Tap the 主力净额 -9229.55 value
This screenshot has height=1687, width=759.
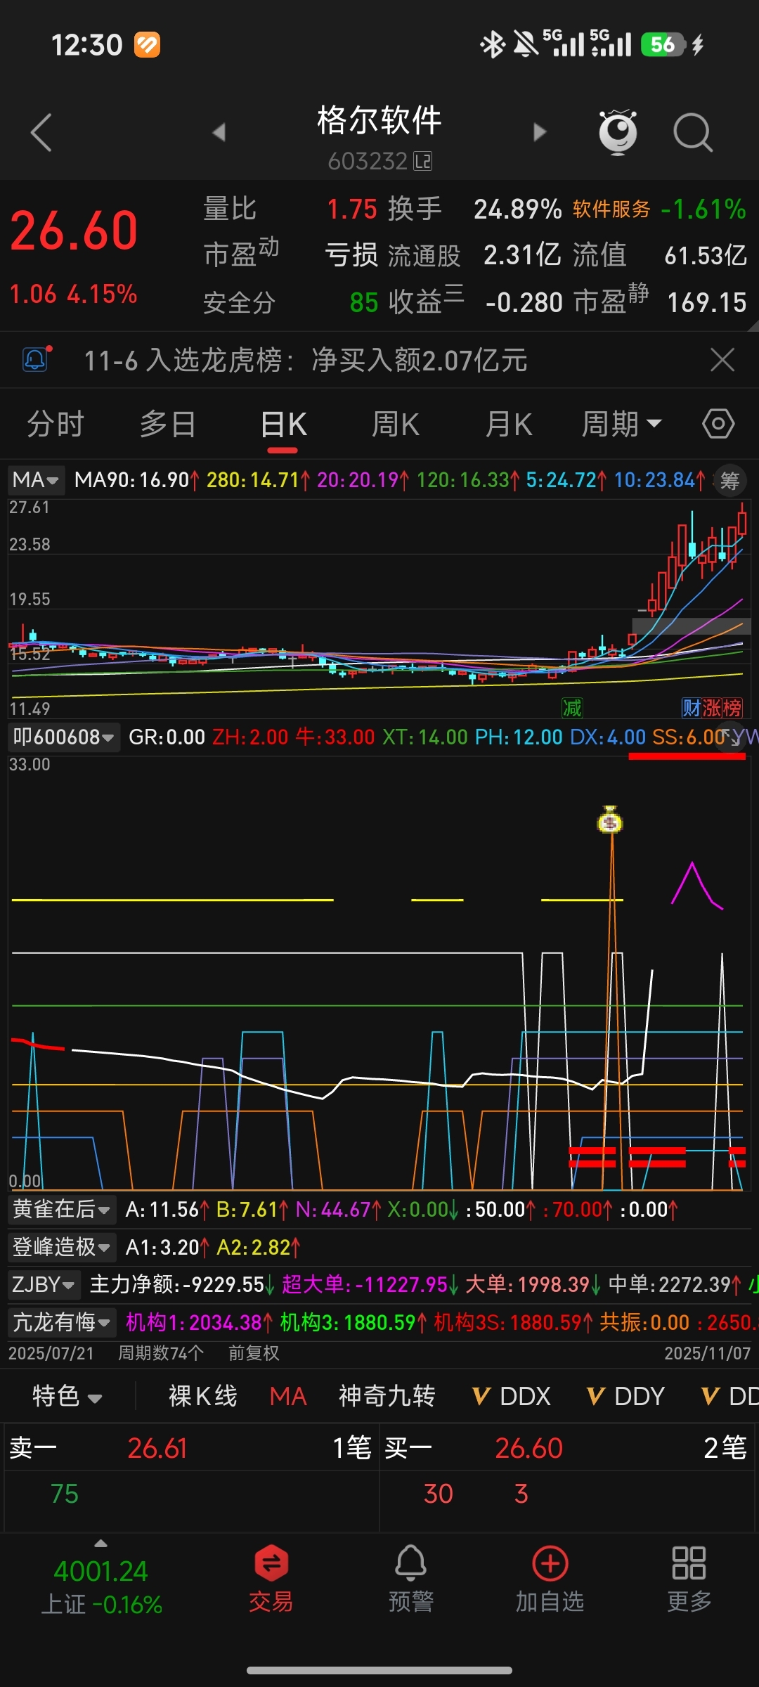pyautogui.click(x=223, y=1285)
